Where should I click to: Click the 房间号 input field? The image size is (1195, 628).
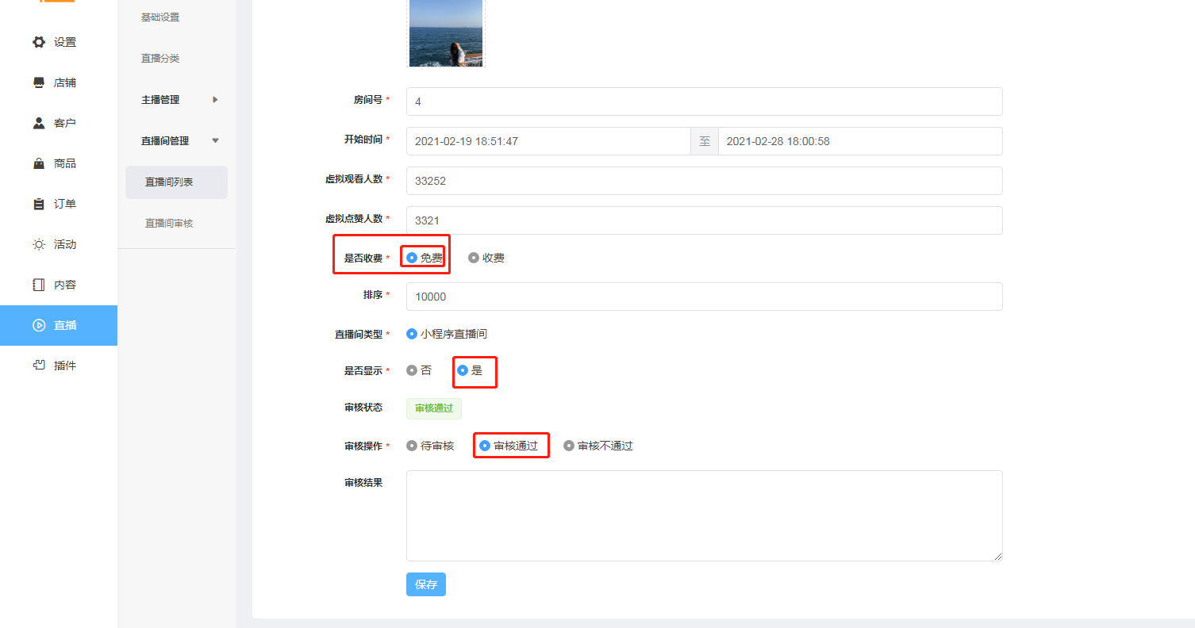[x=705, y=101]
